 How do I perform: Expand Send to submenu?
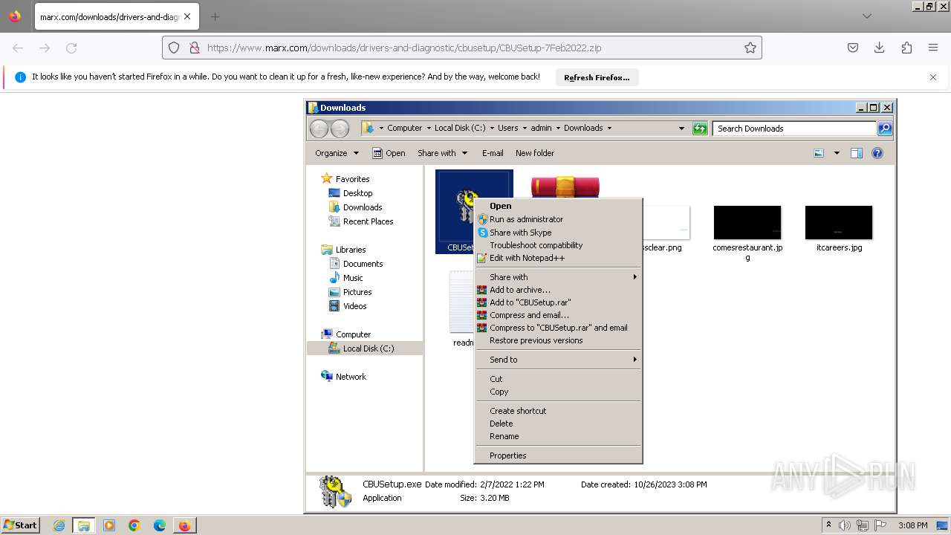pyautogui.click(x=558, y=360)
